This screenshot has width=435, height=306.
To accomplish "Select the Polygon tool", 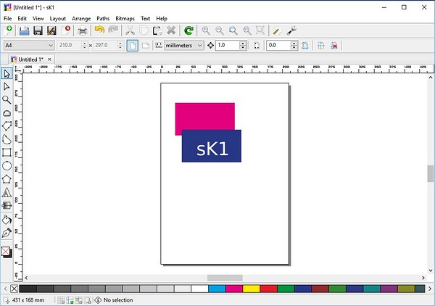I will tap(7, 179).
